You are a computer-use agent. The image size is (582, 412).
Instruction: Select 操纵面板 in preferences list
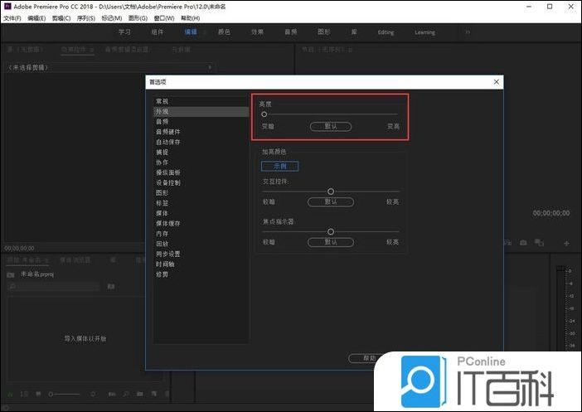tap(168, 172)
